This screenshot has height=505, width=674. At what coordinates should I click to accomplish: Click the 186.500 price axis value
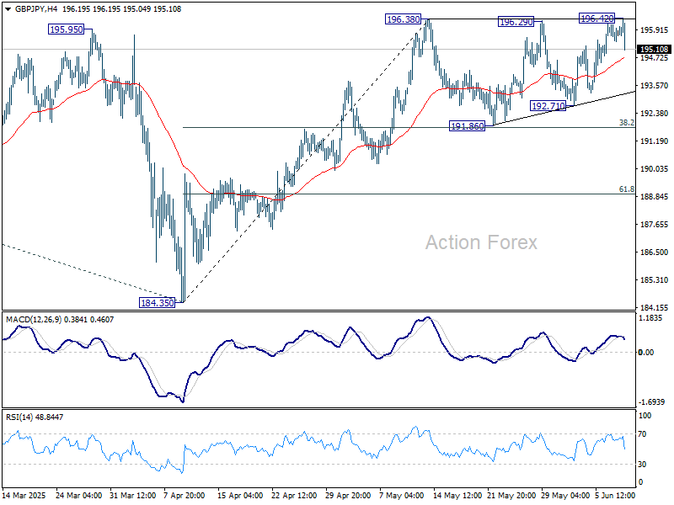point(655,252)
